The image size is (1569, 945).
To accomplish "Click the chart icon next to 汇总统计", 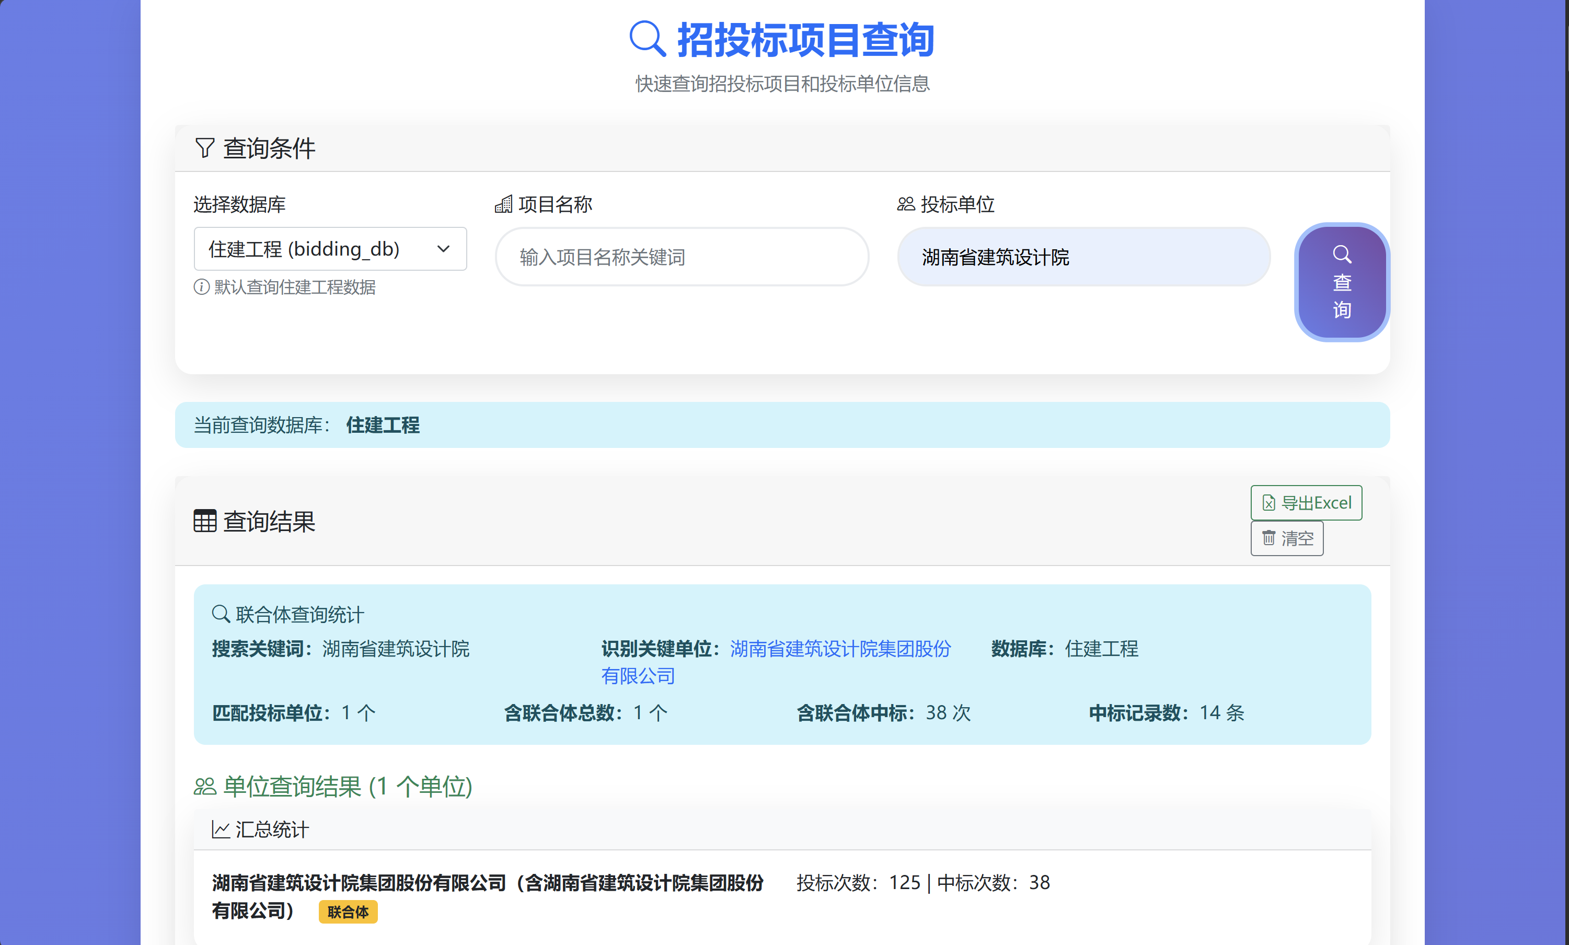I will coord(221,829).
